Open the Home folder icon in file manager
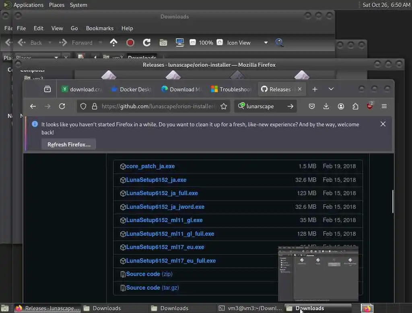The image size is (412, 313). click(163, 43)
